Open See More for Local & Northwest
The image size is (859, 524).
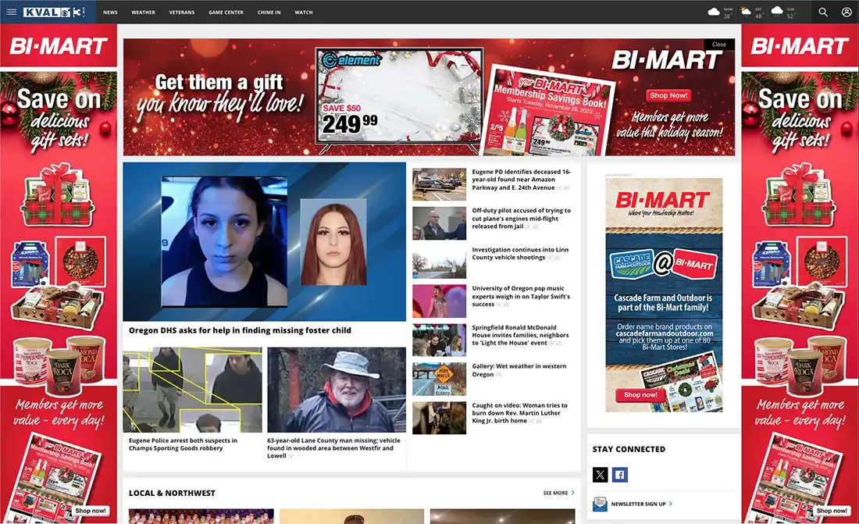click(559, 493)
